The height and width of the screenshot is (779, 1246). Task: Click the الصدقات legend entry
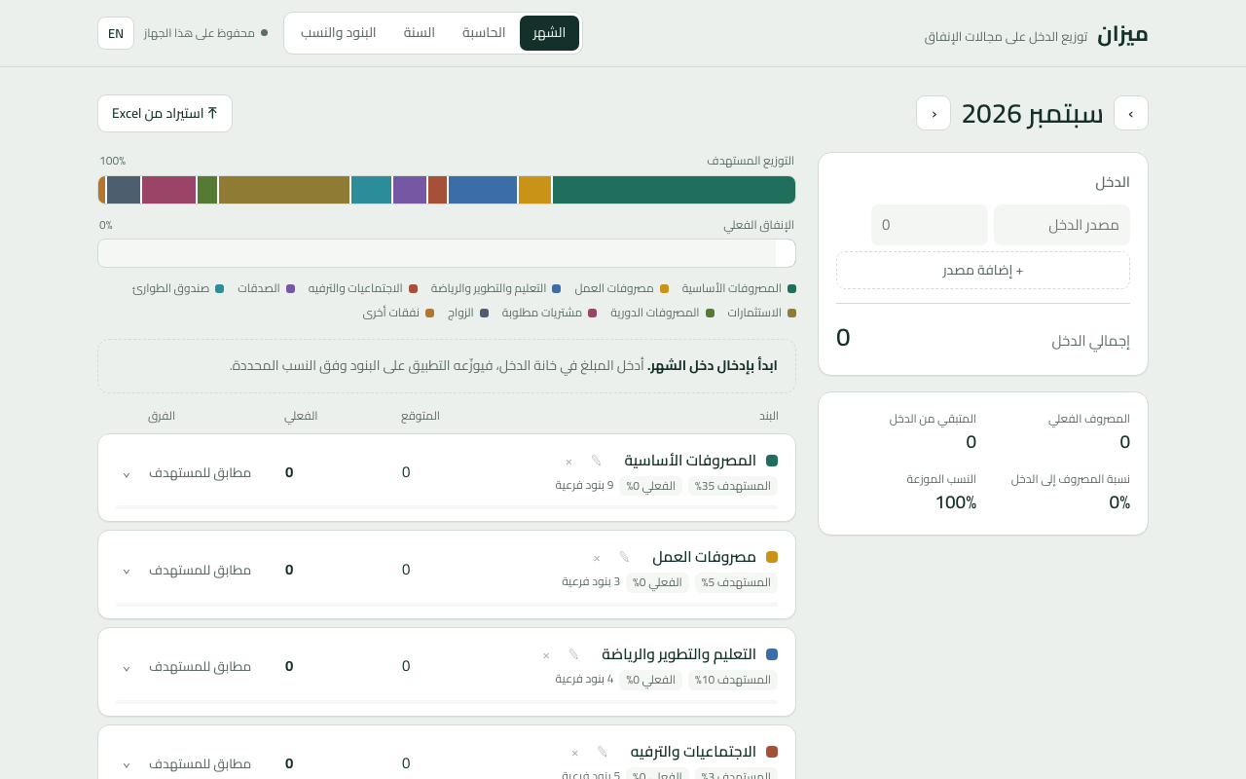(266, 288)
